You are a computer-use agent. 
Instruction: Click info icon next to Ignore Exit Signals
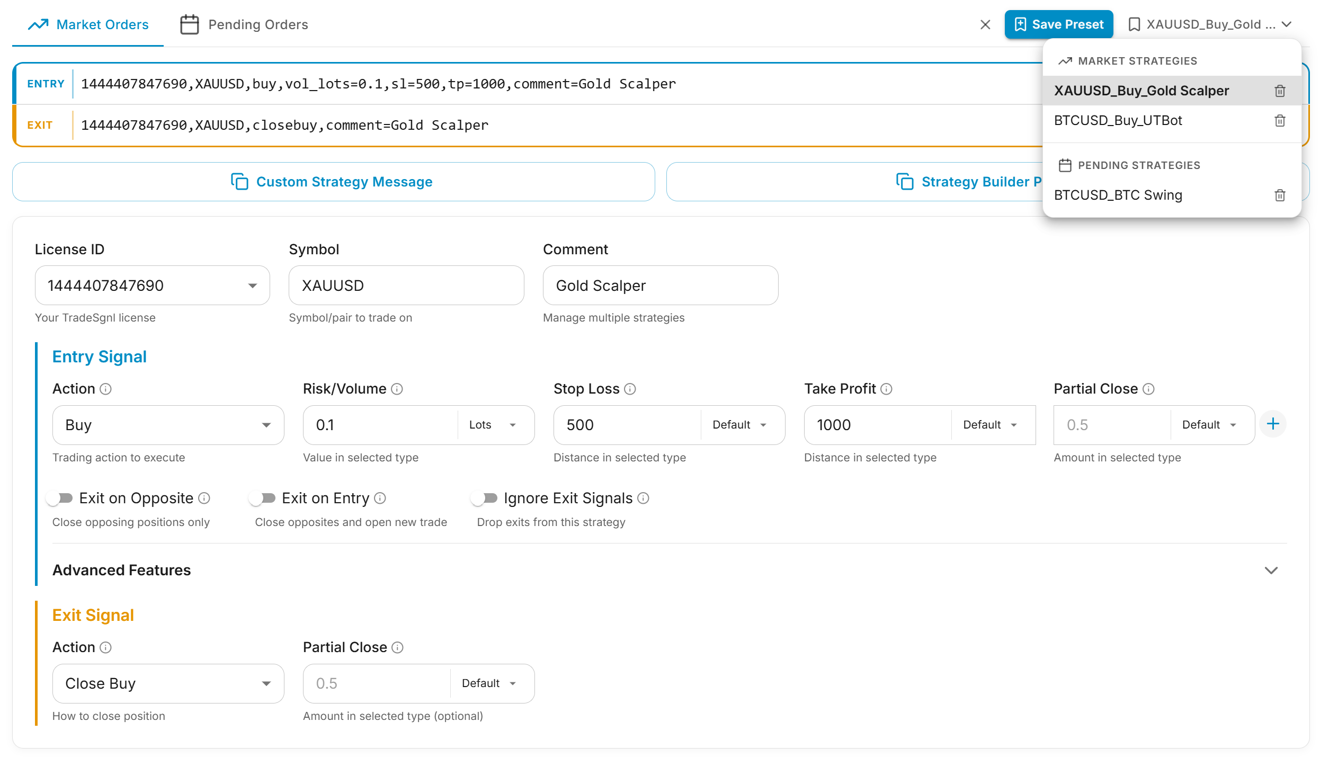tap(643, 498)
